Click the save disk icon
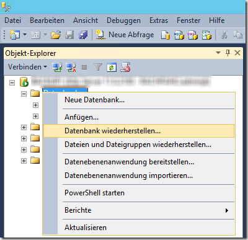The width and height of the screenshot is (248, 240). (x=69, y=35)
